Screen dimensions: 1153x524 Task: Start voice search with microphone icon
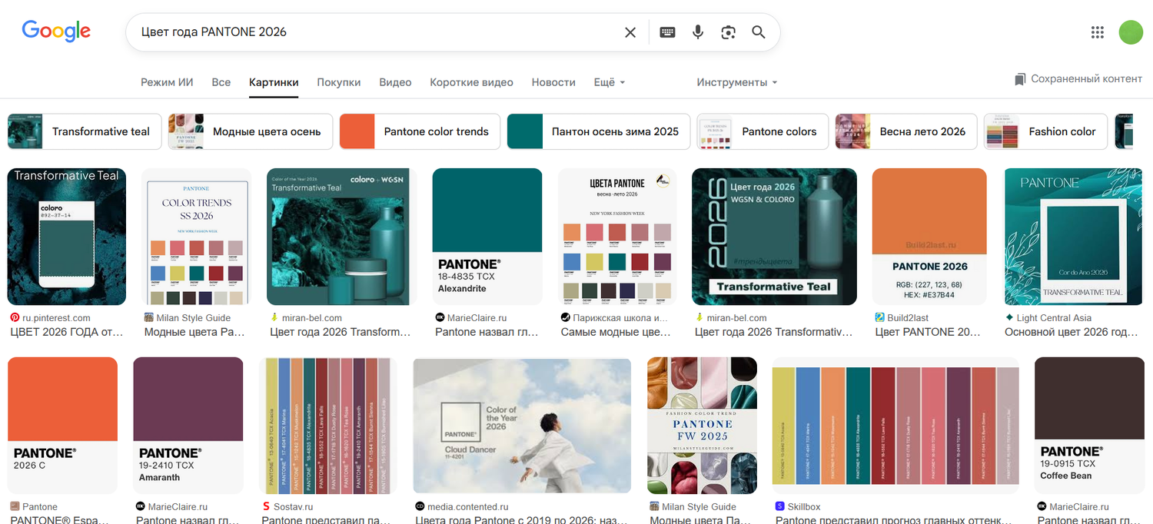[x=698, y=32]
